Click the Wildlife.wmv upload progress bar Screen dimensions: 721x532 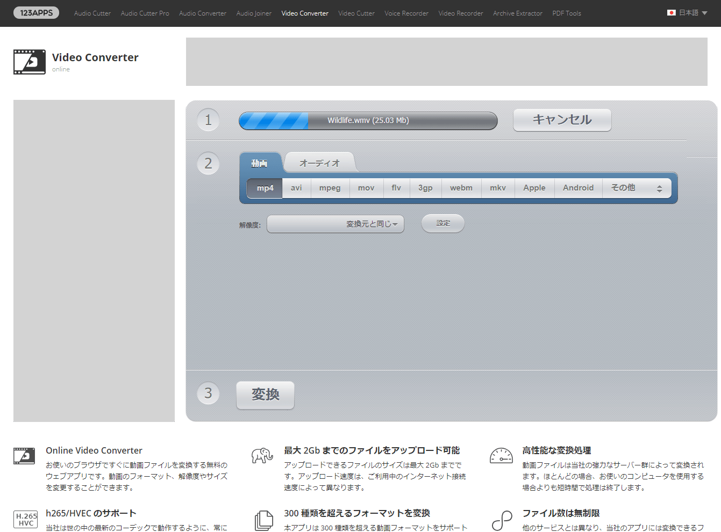coord(368,121)
